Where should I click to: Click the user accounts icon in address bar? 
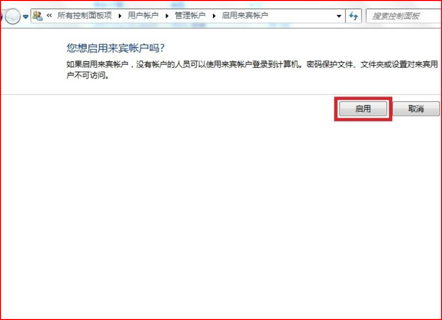[37, 16]
